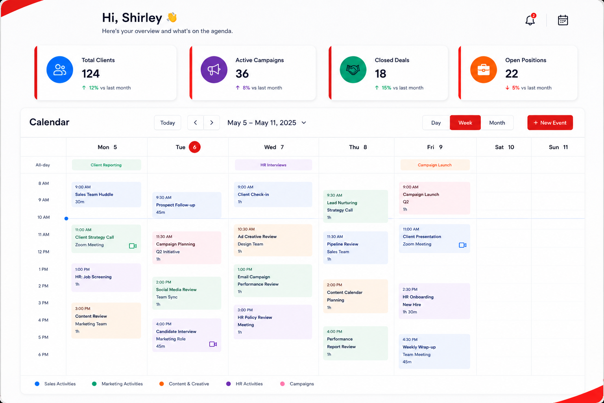Switch to Week view
604x403 pixels.
(465, 123)
